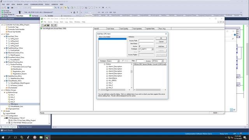The image size is (249, 140).
Task: Click the MainRoutine ladder icon
Action: [x=12, y=69]
